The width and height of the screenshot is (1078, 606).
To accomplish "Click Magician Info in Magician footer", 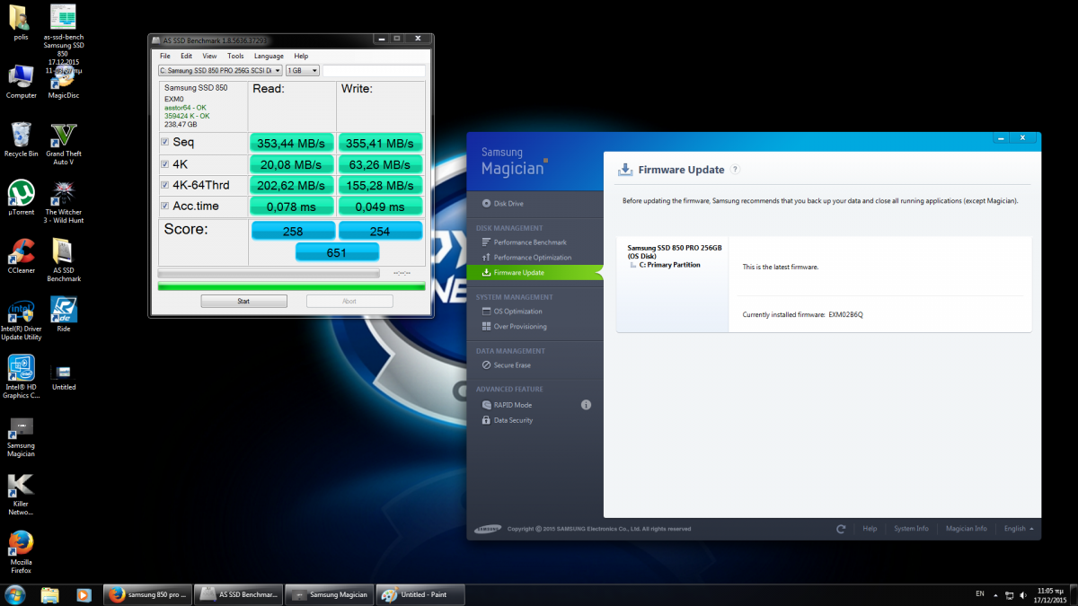I will [x=967, y=529].
